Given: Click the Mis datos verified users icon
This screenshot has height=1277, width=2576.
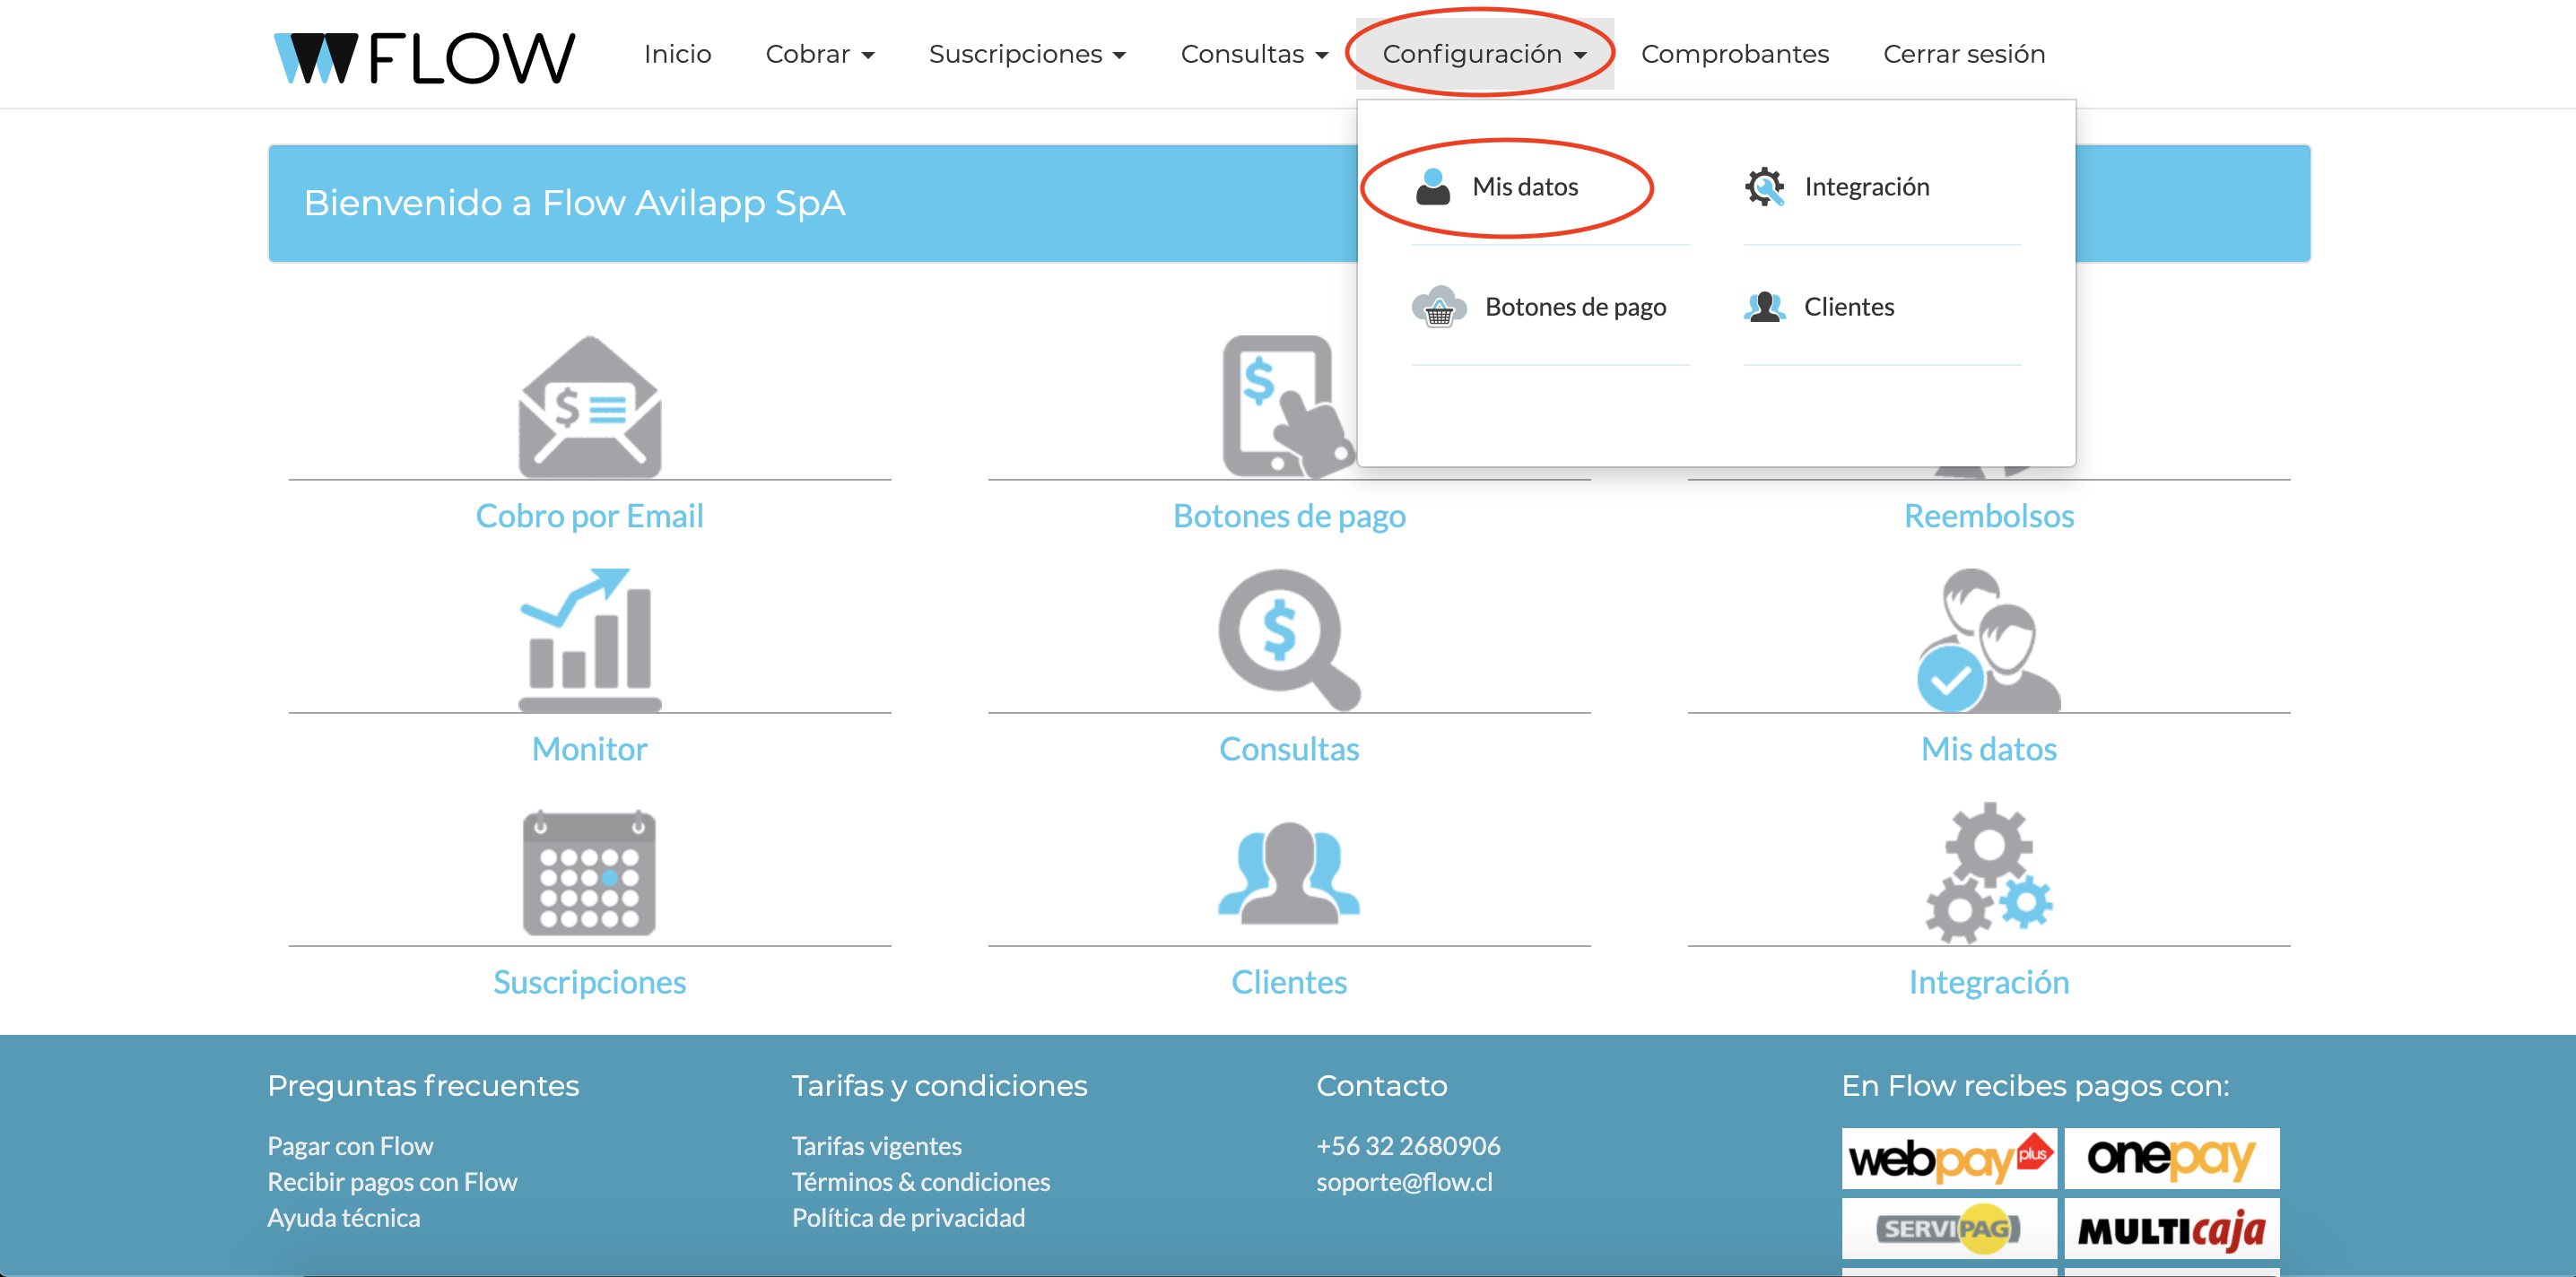Looking at the screenshot, I should [1988, 640].
